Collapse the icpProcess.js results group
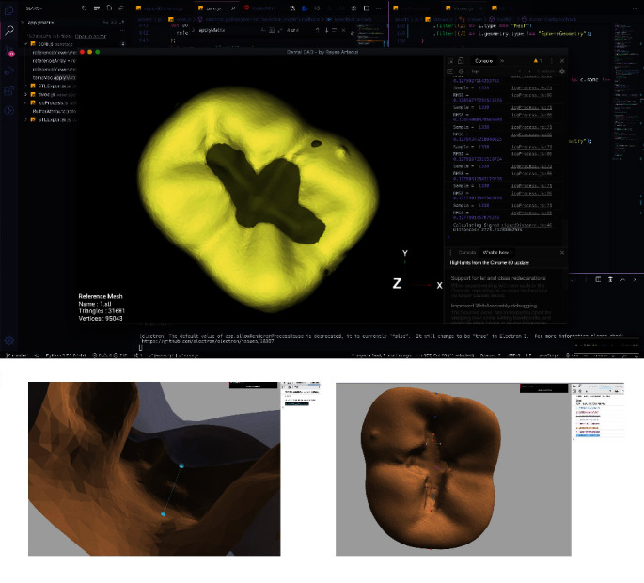Viewport: 644px width, 583px height. click(x=26, y=102)
